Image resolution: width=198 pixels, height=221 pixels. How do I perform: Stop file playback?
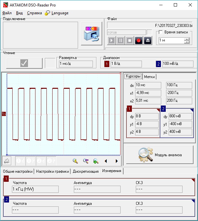point(130,41)
